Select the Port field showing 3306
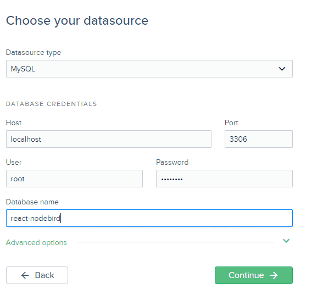This screenshot has height=300, width=323. pyautogui.click(x=259, y=139)
